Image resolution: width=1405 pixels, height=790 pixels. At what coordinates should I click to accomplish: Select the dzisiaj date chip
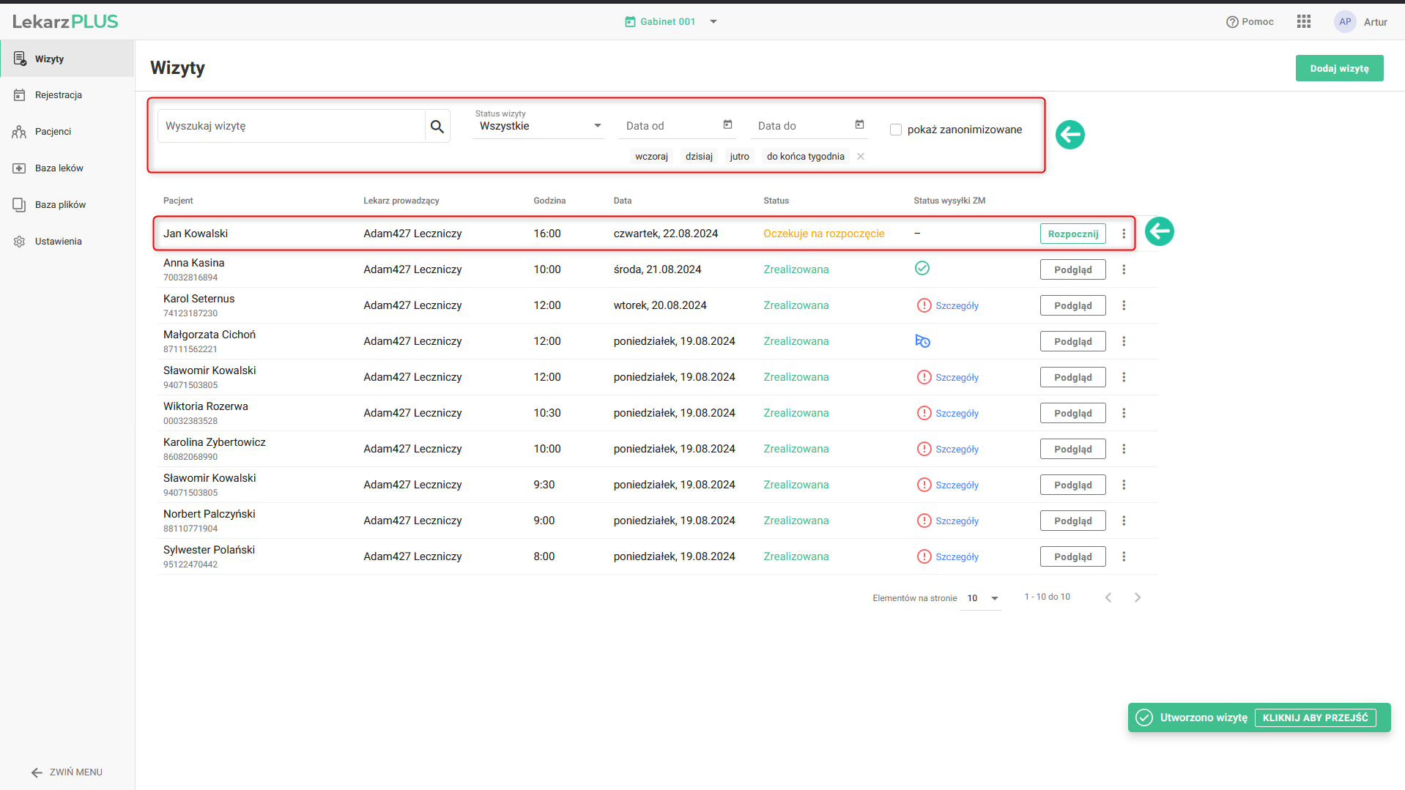point(699,157)
